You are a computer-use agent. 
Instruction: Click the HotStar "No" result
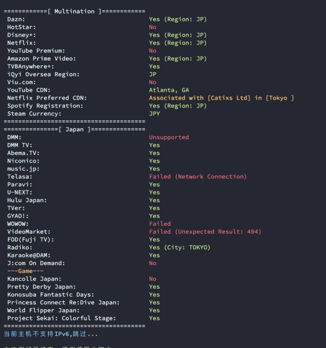click(x=153, y=27)
